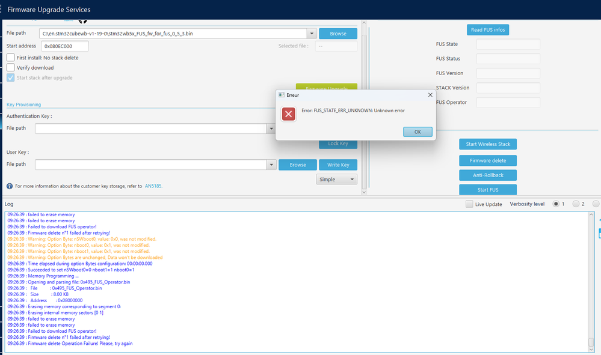The image size is (601, 355).
Task: Select Verbosity level 1 radio button
Action: coord(556,204)
